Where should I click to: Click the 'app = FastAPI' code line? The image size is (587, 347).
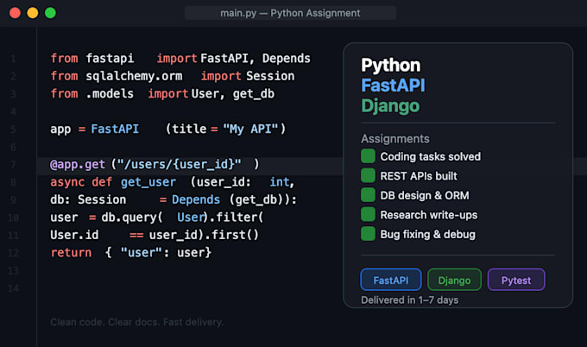(167, 129)
